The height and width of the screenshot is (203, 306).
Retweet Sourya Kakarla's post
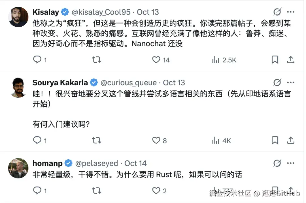click(96, 140)
